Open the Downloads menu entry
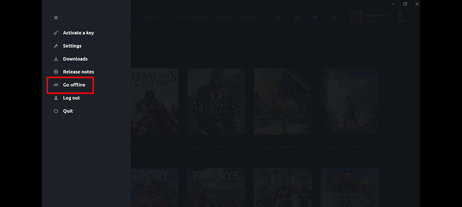The width and height of the screenshot is (462, 207). point(70,59)
